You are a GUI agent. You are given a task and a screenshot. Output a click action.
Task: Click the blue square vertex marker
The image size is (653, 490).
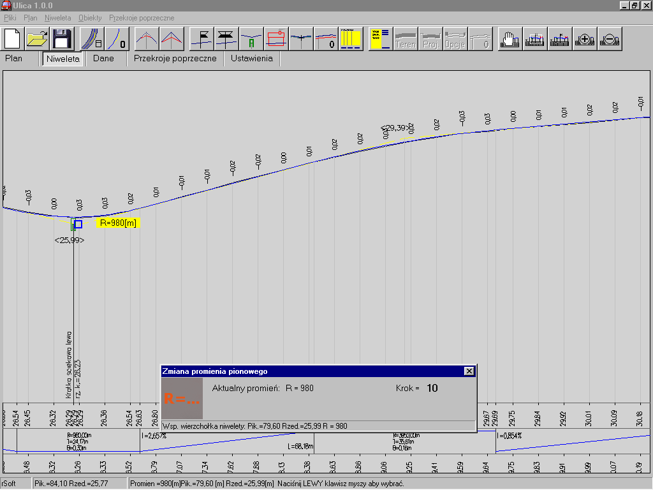pos(78,224)
